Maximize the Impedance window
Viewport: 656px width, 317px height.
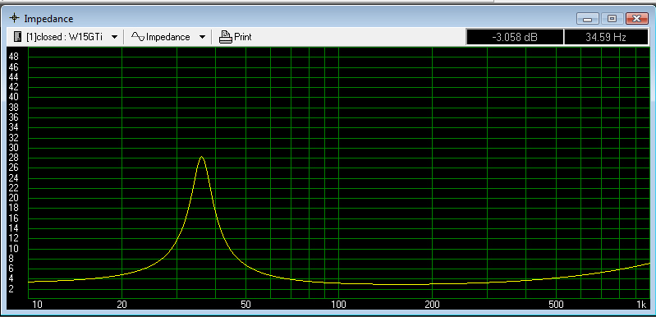[612, 19]
